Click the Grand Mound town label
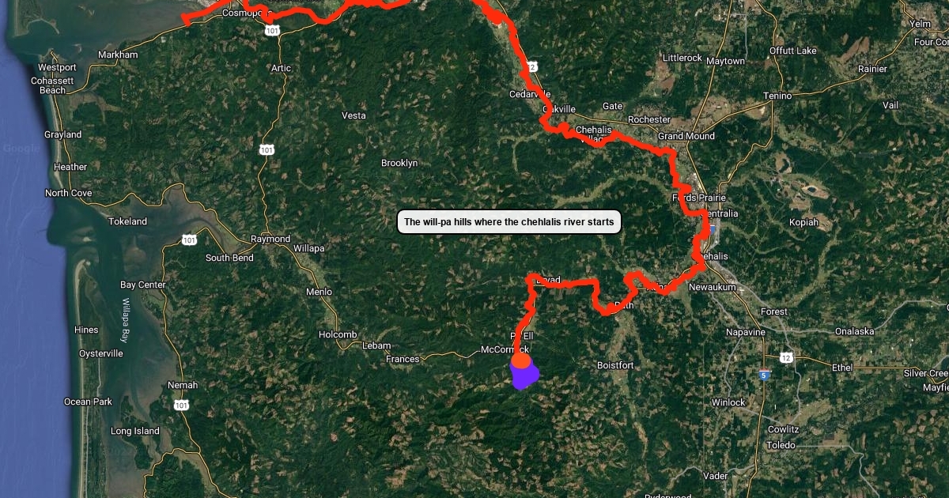This screenshot has height=498, width=949. click(686, 136)
